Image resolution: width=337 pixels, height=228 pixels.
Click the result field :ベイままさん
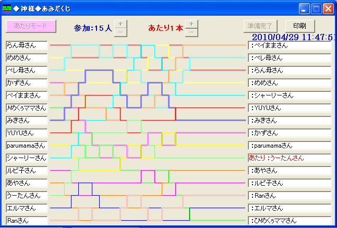tap(290, 45)
